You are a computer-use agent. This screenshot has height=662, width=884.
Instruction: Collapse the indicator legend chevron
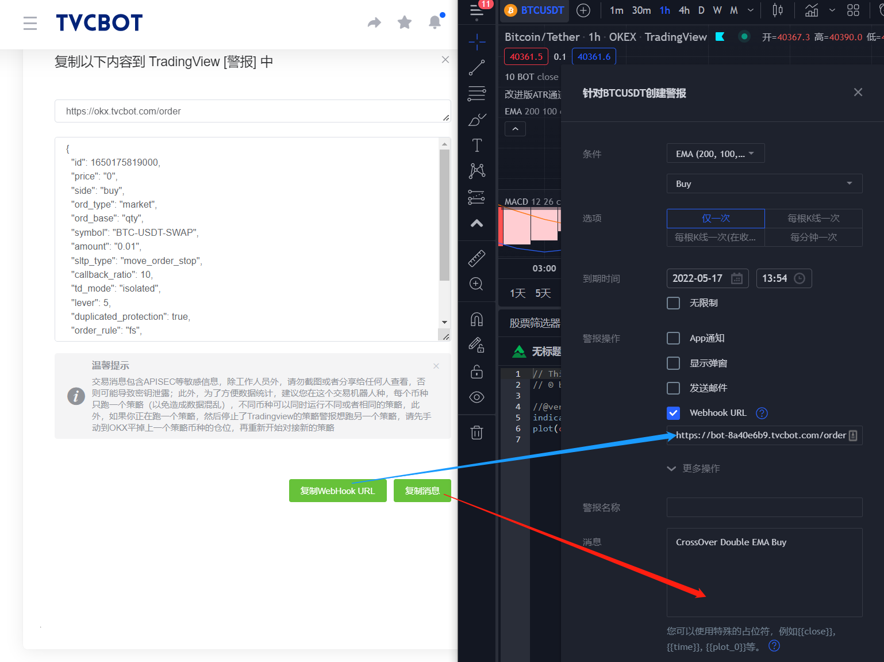515,129
